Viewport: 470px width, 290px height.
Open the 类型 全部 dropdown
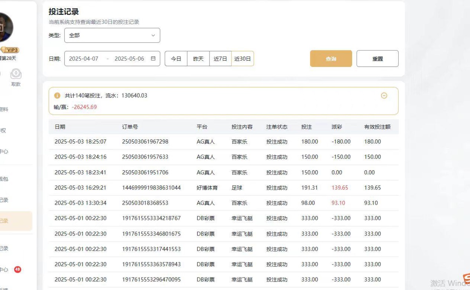(112, 35)
